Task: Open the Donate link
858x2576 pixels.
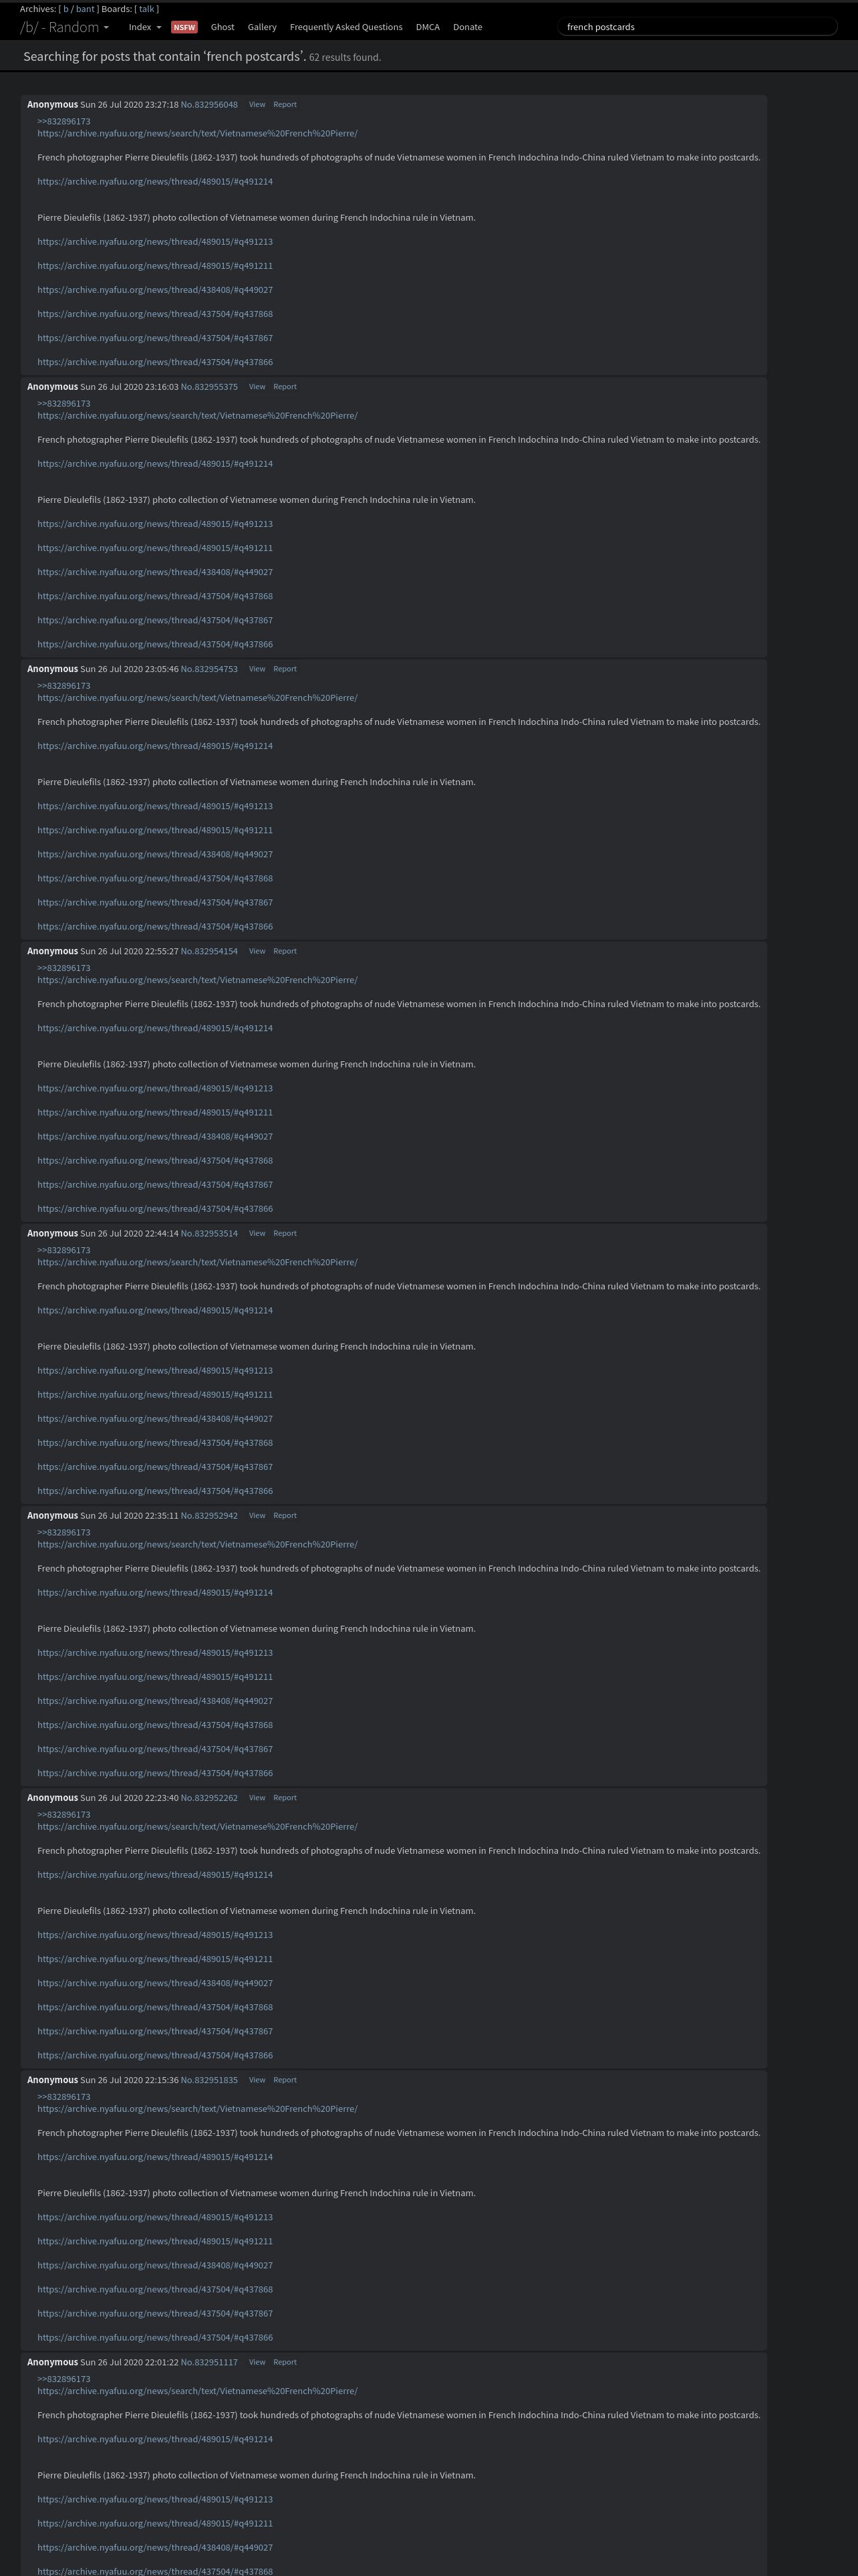Action: [468, 27]
